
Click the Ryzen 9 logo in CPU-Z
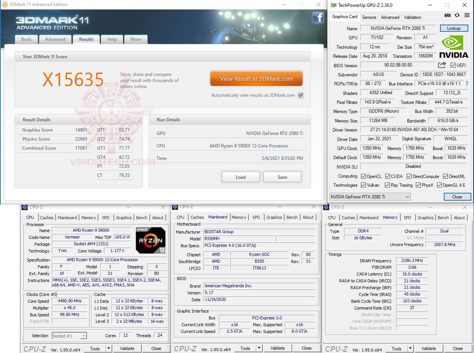pos(150,240)
